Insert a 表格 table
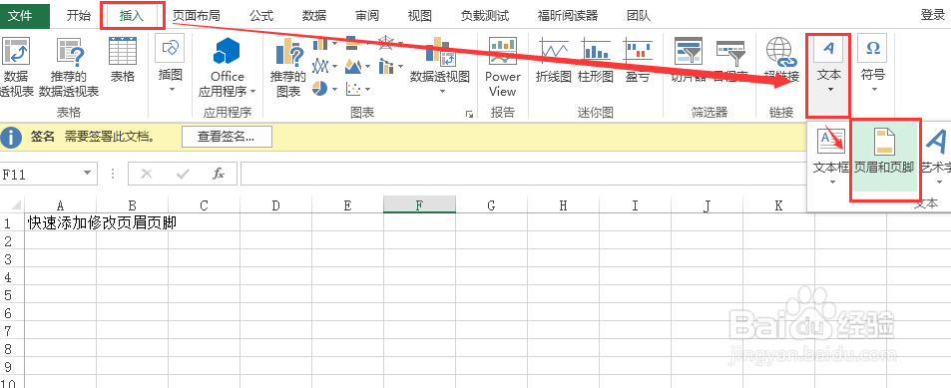 click(123, 60)
